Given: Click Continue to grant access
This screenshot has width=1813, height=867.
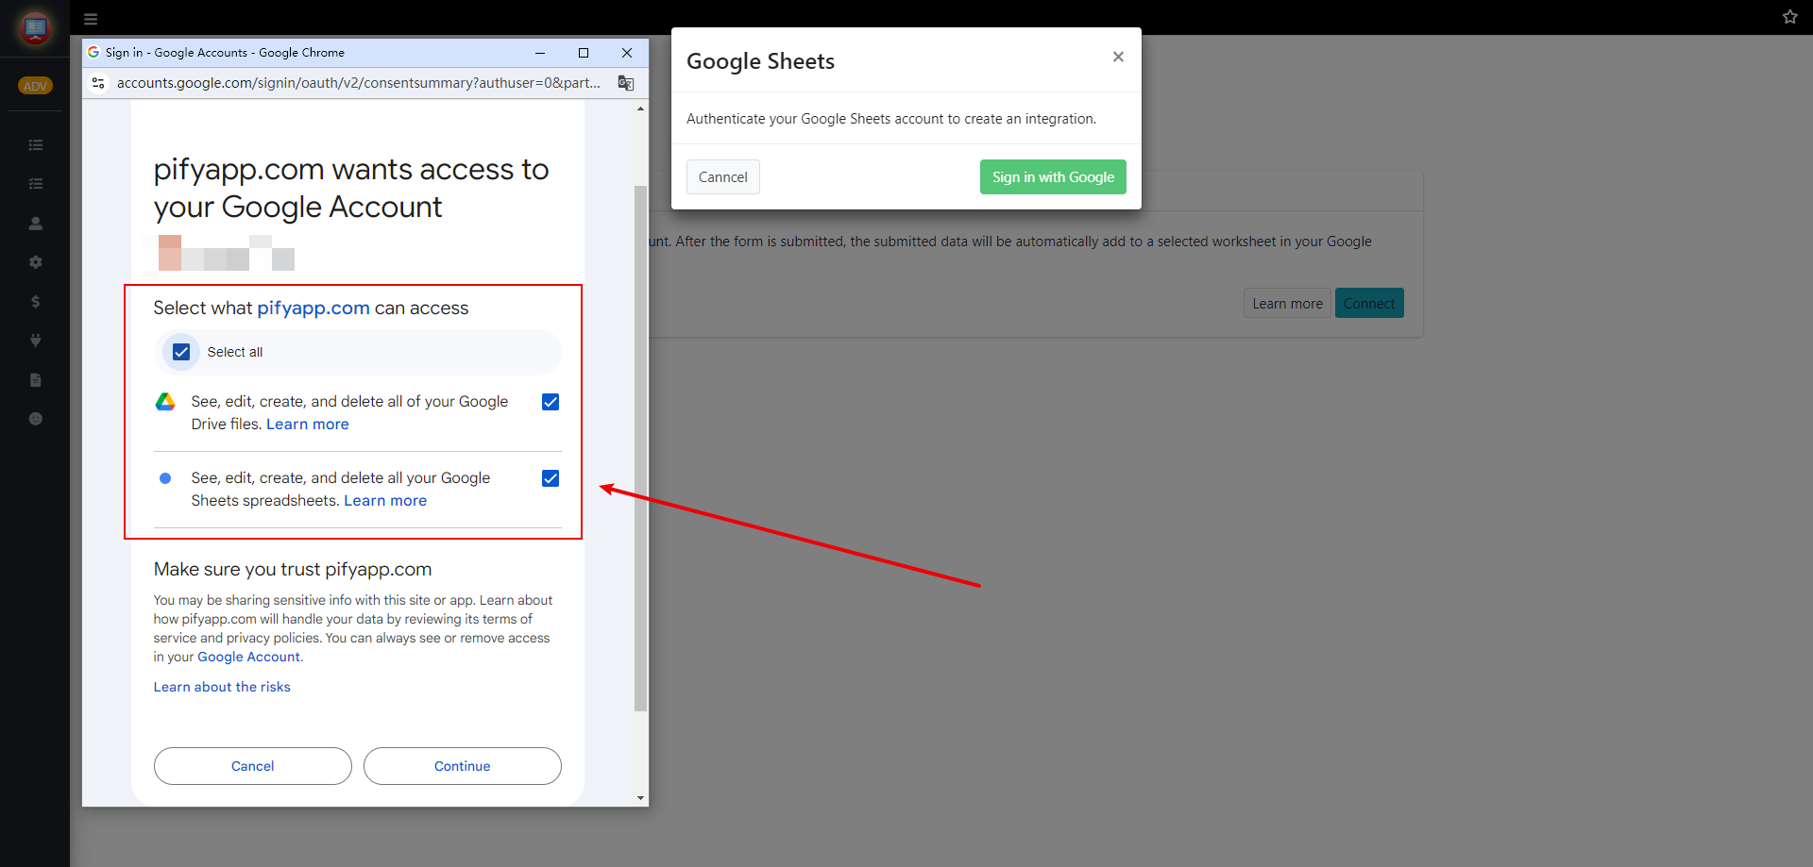Looking at the screenshot, I should 463,766.
